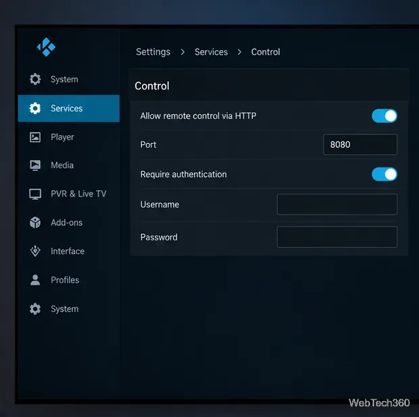Image resolution: width=419 pixels, height=417 pixels.
Task: Open the Media settings category
Action: [x=62, y=165]
